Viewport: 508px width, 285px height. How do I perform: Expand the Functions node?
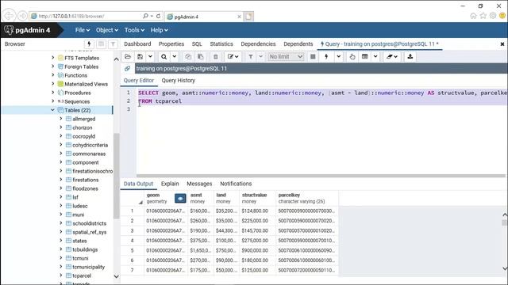coord(53,75)
